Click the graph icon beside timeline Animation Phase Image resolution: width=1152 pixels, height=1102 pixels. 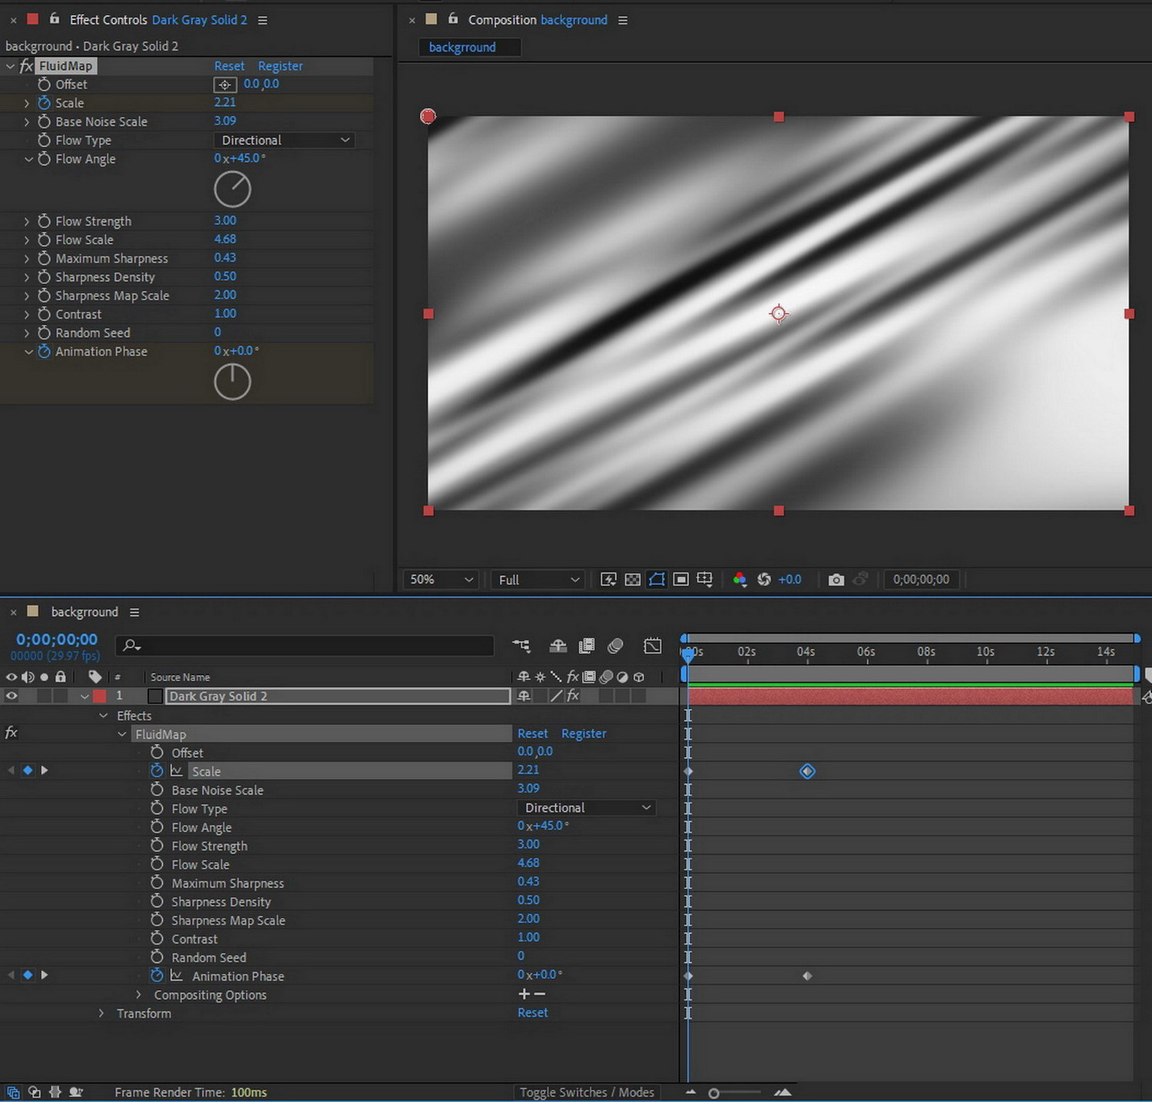(x=177, y=976)
